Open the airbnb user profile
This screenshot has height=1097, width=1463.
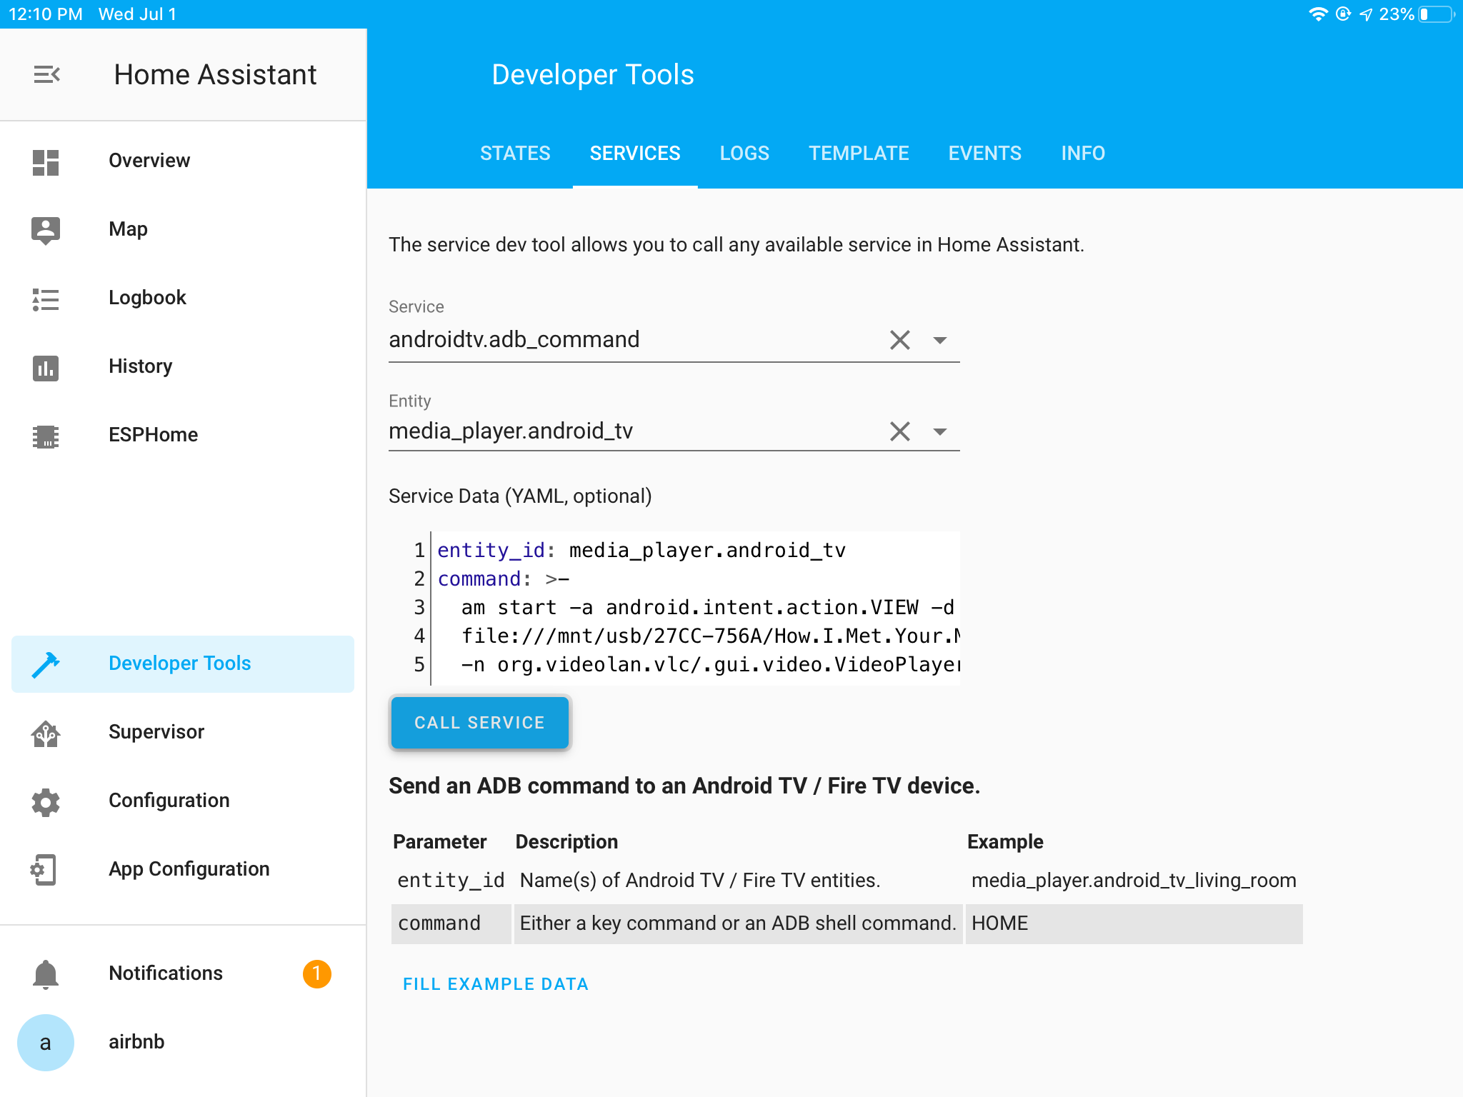pos(183,1043)
